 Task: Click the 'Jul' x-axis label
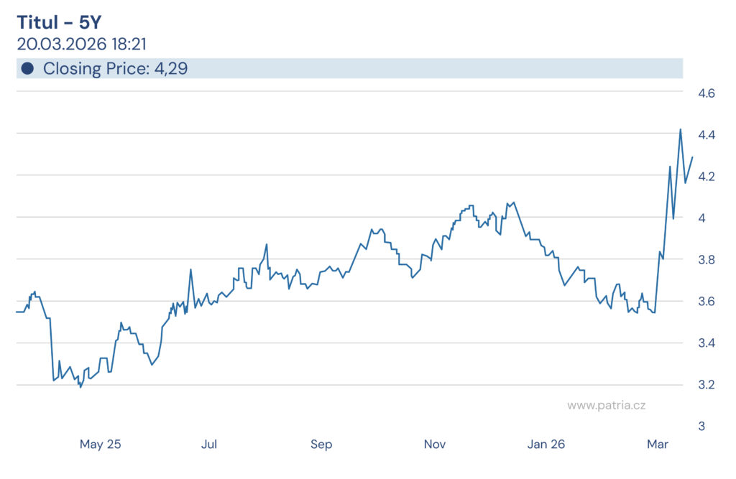[209, 445]
